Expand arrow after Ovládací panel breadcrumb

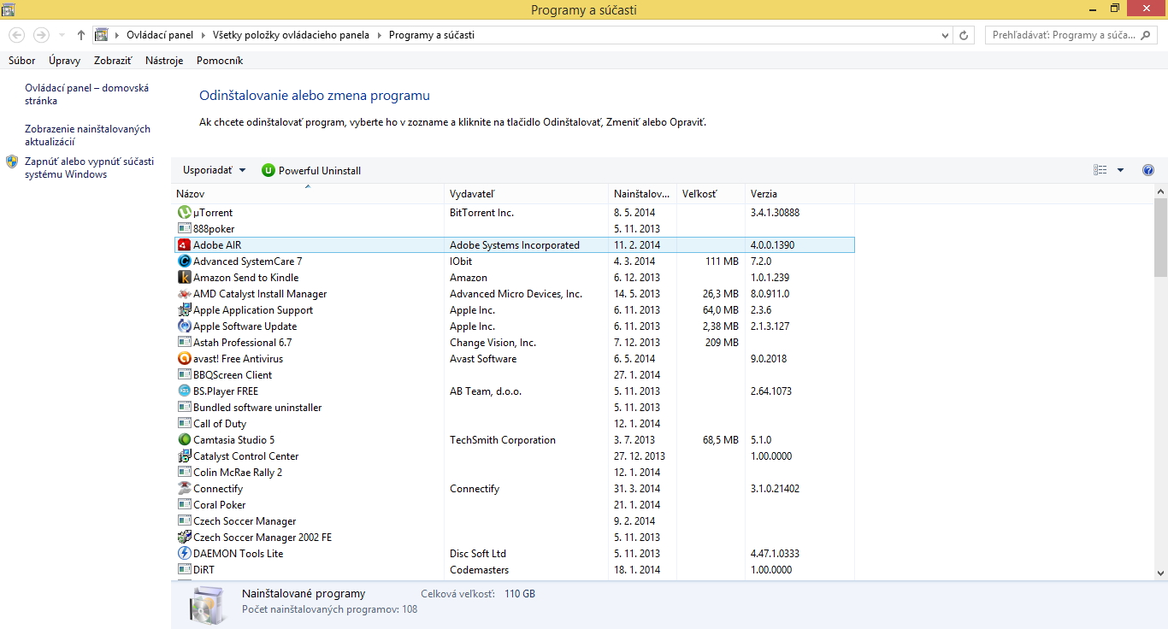click(x=204, y=35)
